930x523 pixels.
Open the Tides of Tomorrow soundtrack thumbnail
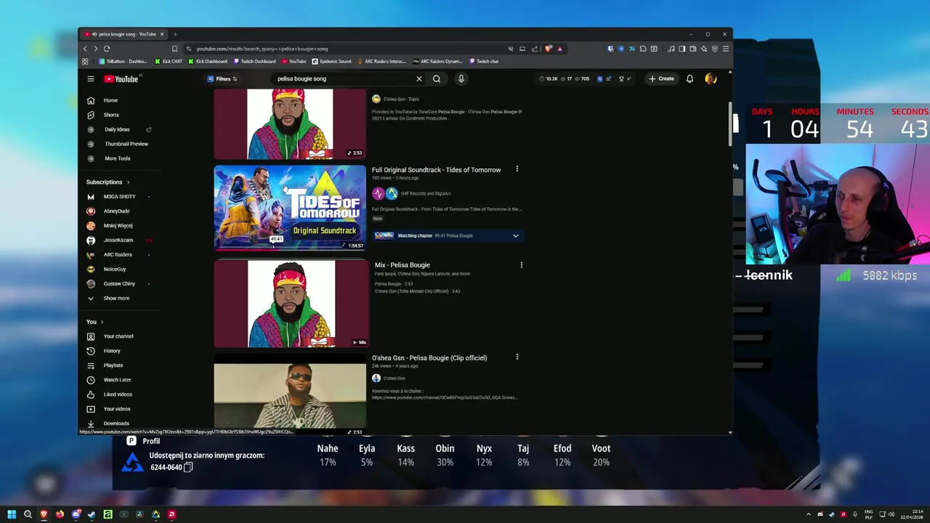click(x=290, y=208)
